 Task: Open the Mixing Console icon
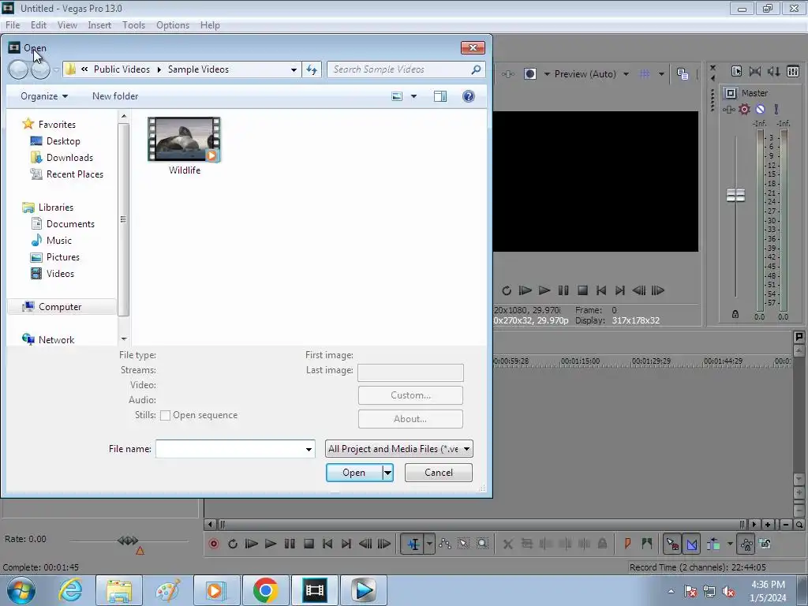pyautogui.click(x=793, y=71)
